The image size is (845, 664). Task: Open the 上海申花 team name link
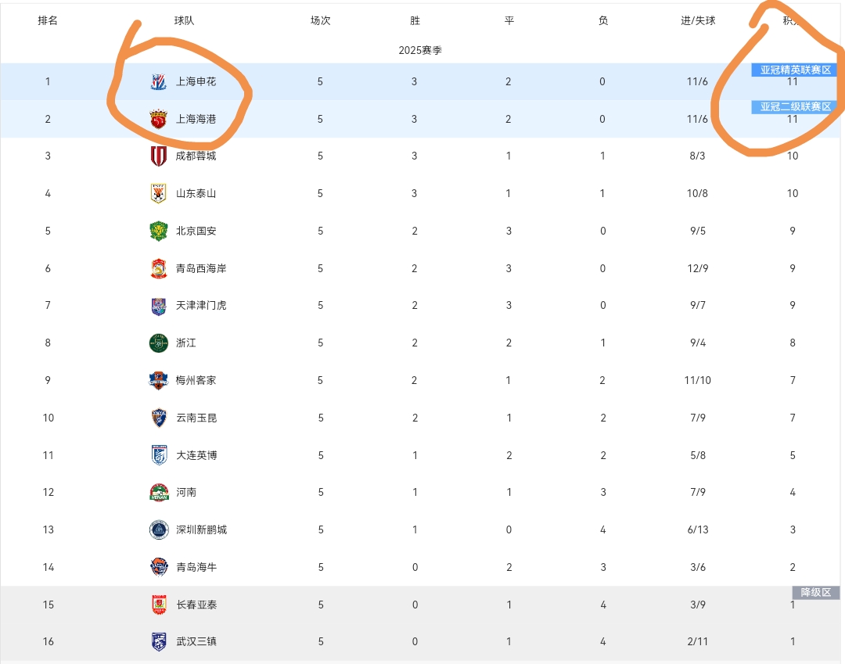coord(196,82)
